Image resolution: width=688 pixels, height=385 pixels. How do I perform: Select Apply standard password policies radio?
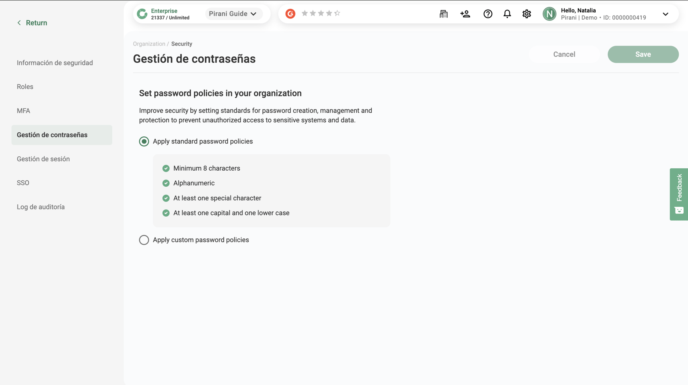click(x=144, y=142)
